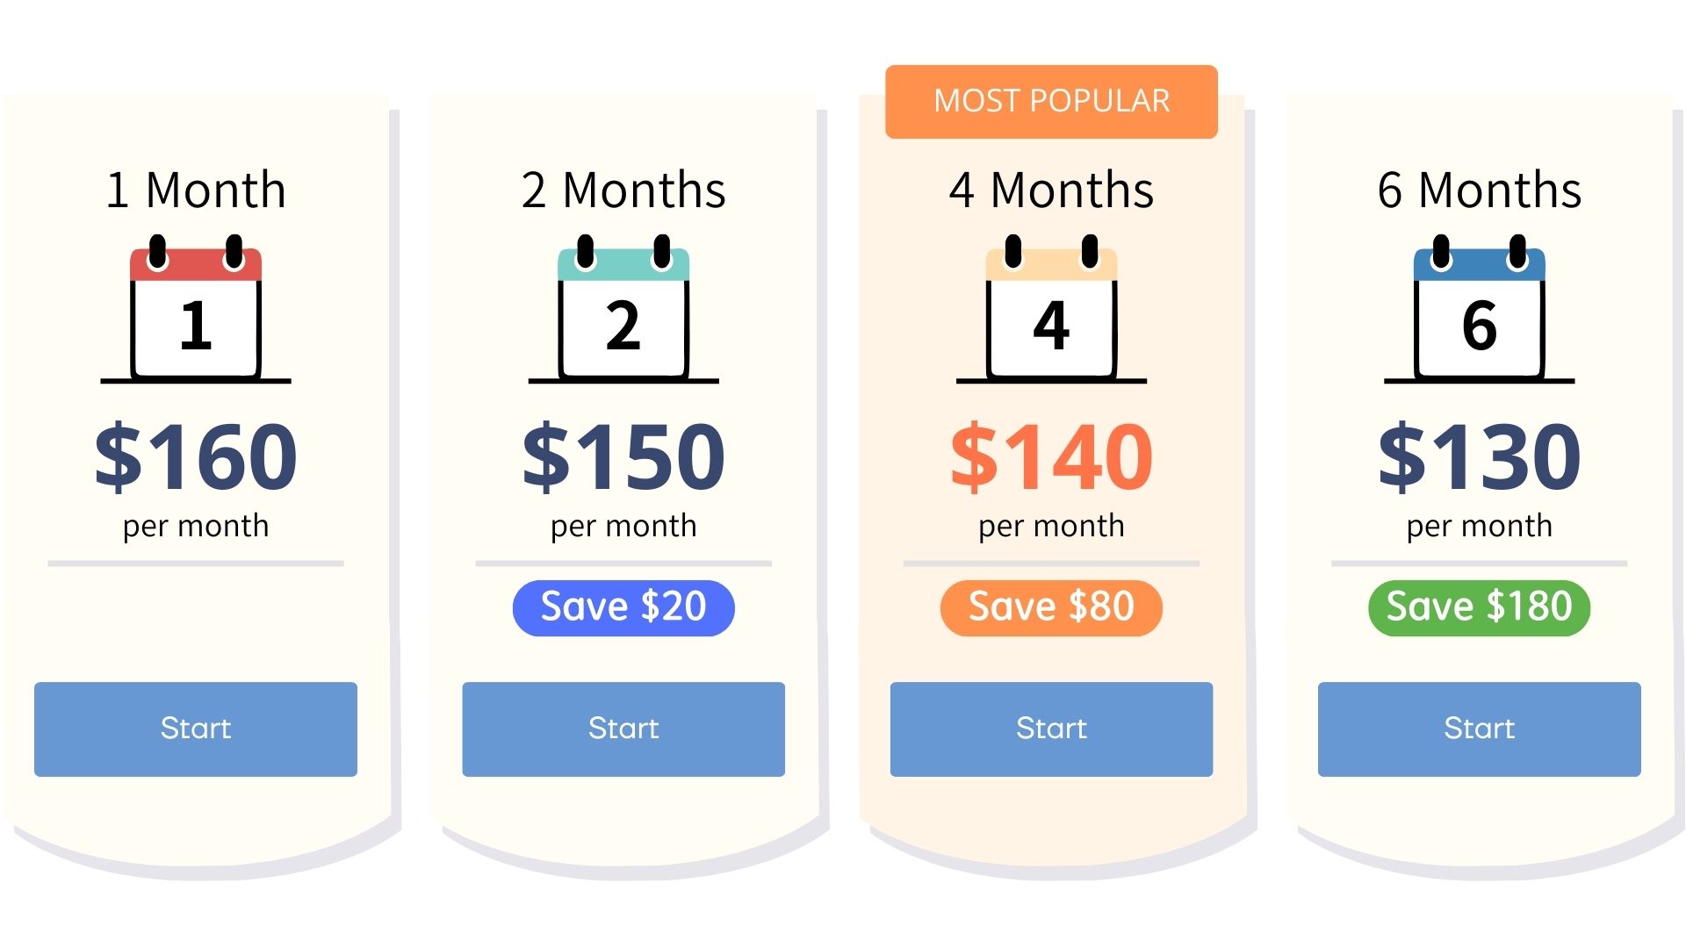Click the 6 Months plan title
Screen dimensions: 1686x948
(x=1479, y=190)
